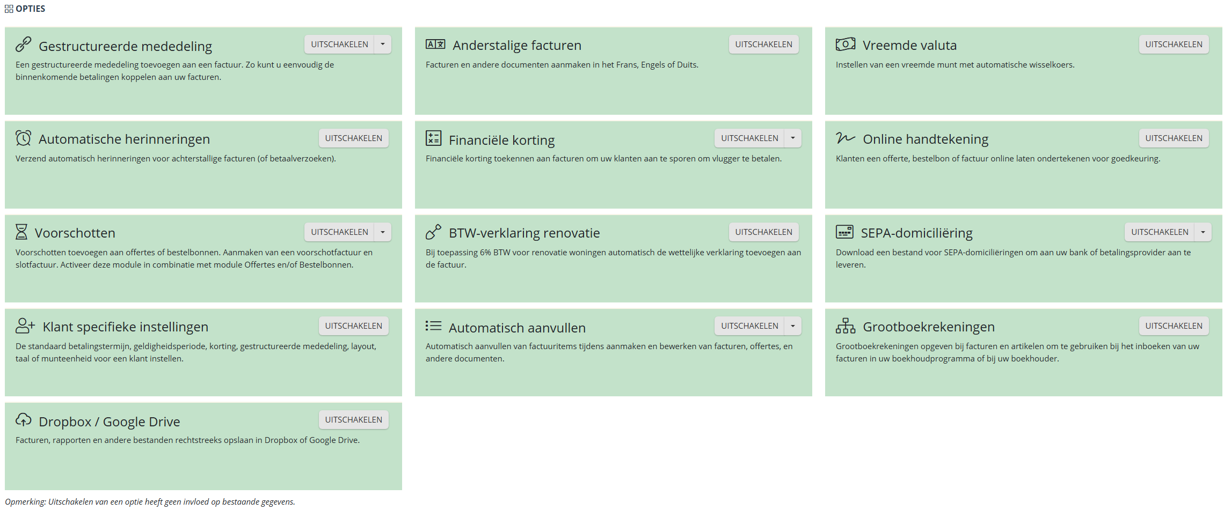Turn off Online handtekening with Uitschakelen

click(x=1174, y=138)
